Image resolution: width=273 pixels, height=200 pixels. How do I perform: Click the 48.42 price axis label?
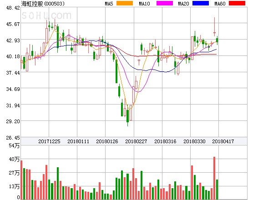click(x=13, y=8)
